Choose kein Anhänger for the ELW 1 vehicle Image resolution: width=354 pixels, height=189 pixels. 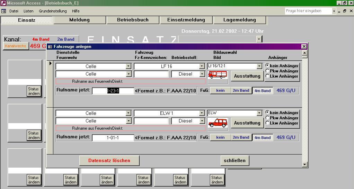(267, 113)
